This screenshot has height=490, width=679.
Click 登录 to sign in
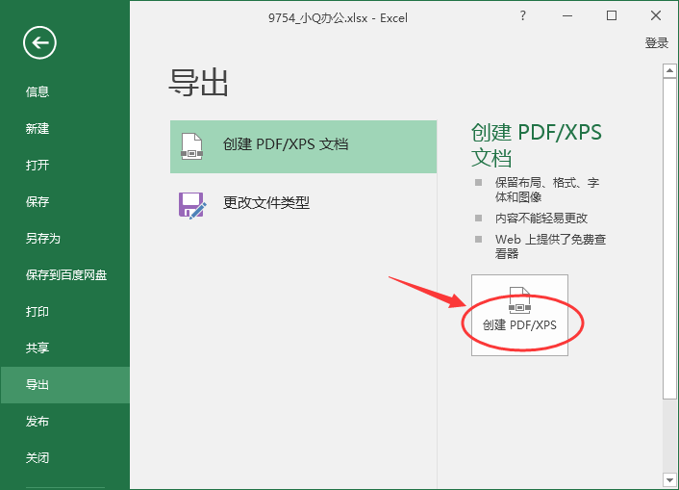click(x=657, y=43)
